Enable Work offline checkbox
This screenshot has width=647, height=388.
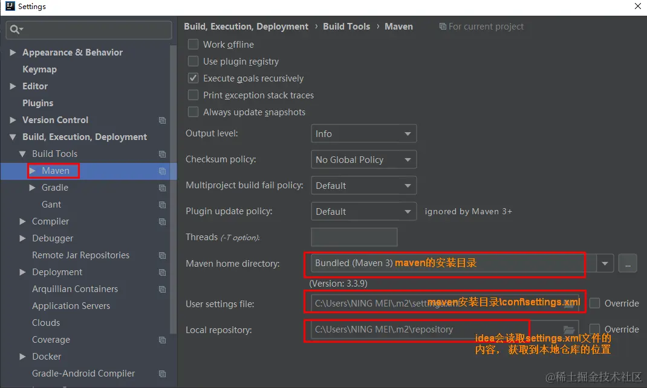pyautogui.click(x=193, y=44)
